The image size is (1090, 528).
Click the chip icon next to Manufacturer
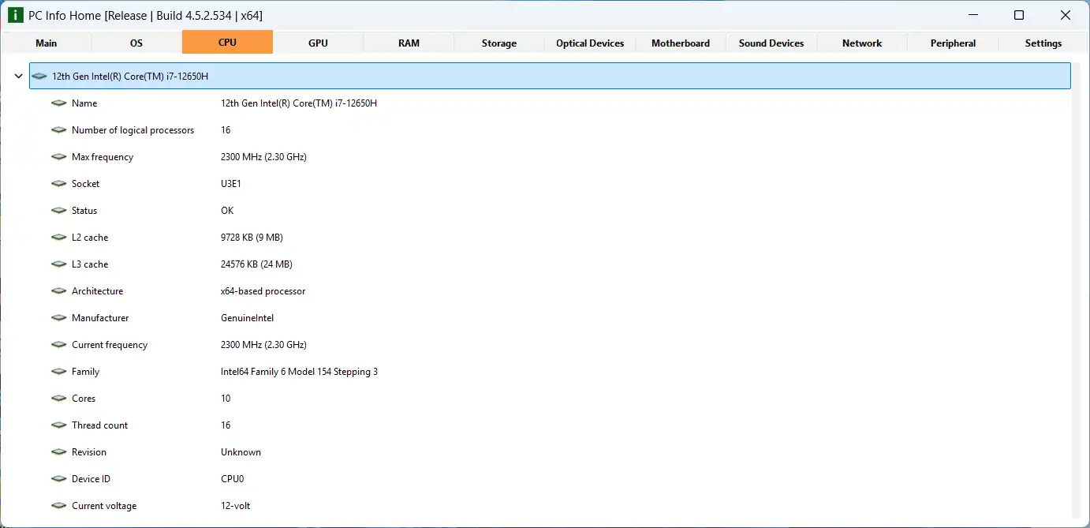(x=58, y=318)
